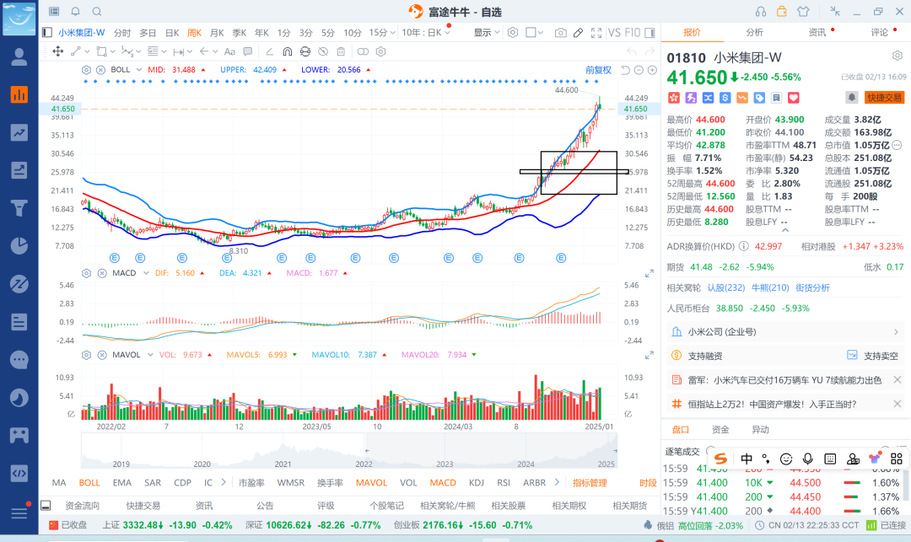Screen dimensions: 911x542
Task: Open the layout square dropdown
Action: coord(535,33)
